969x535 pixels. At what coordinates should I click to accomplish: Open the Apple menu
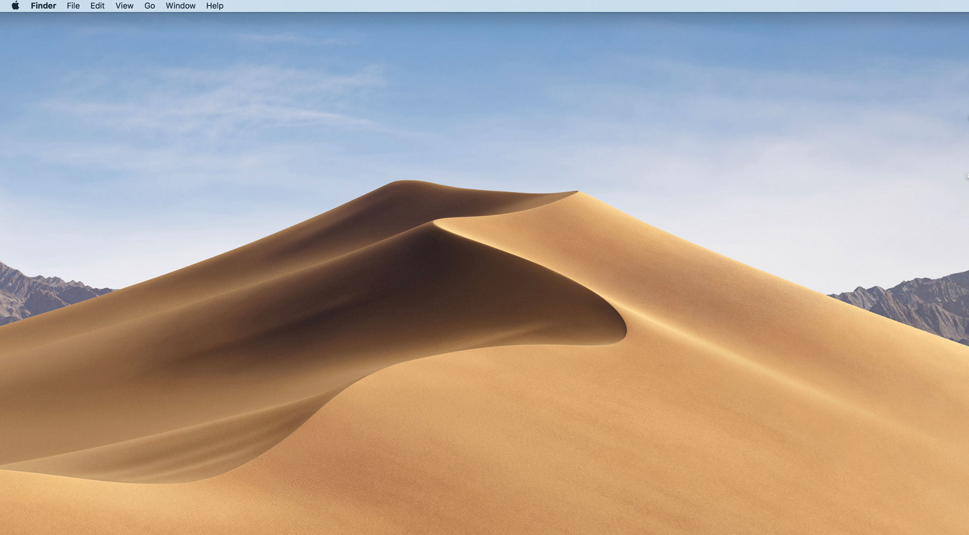coord(15,5)
